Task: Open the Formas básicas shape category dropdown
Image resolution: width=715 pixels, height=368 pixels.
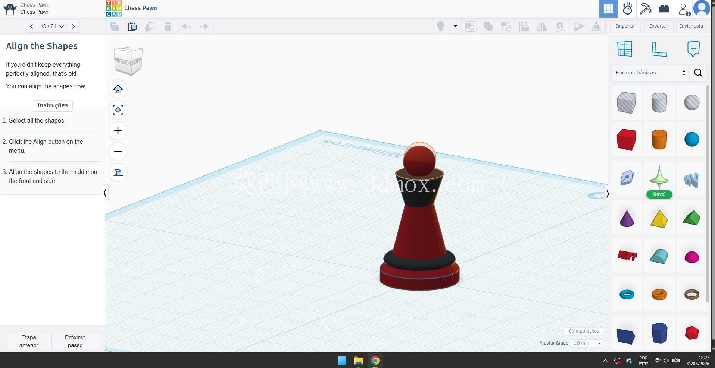Action: point(650,73)
